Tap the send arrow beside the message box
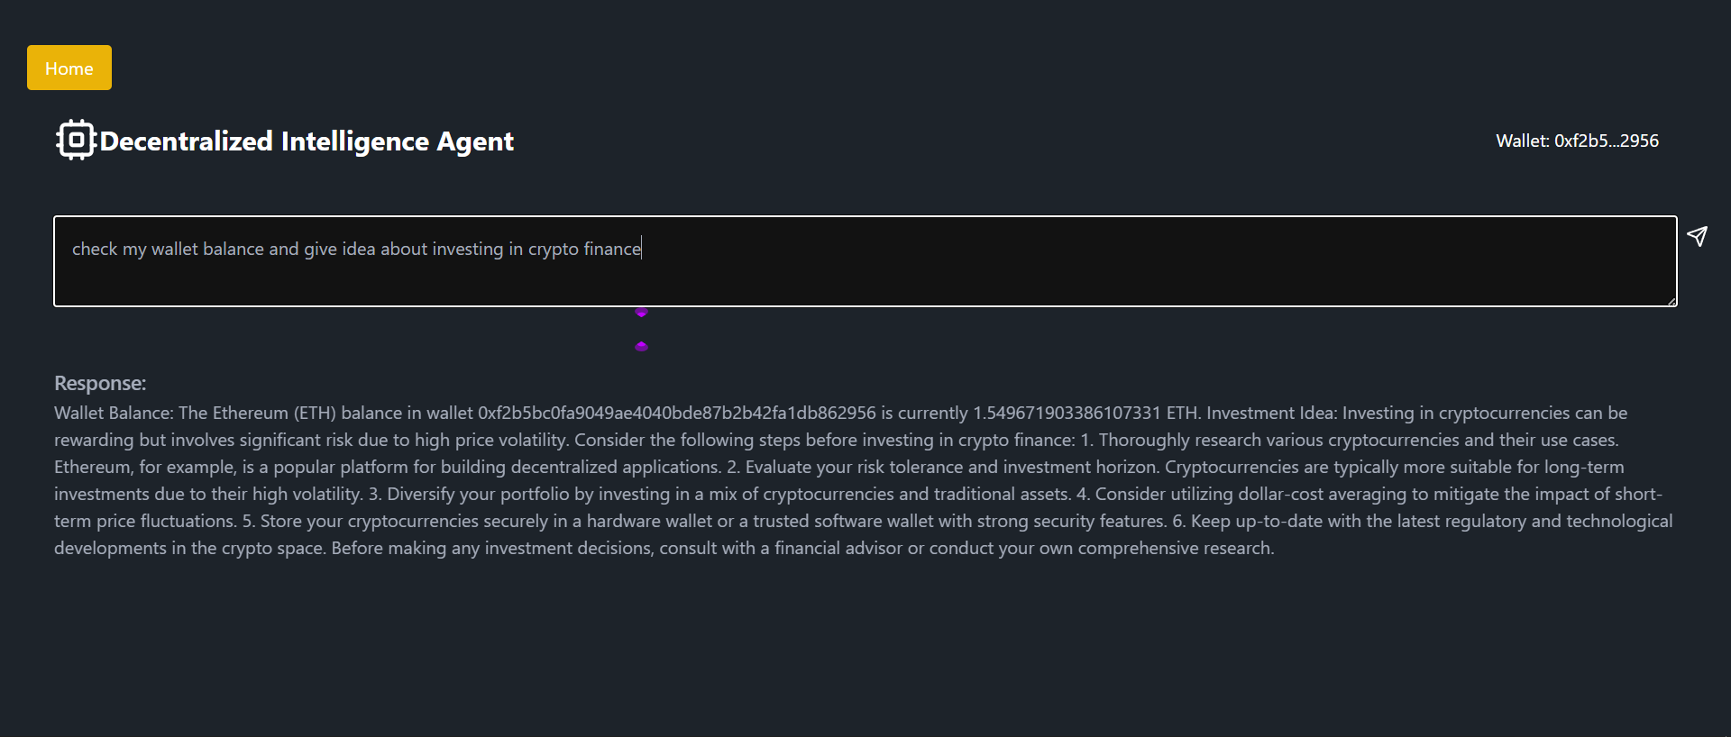Image resolution: width=1731 pixels, height=737 pixels. tap(1699, 237)
